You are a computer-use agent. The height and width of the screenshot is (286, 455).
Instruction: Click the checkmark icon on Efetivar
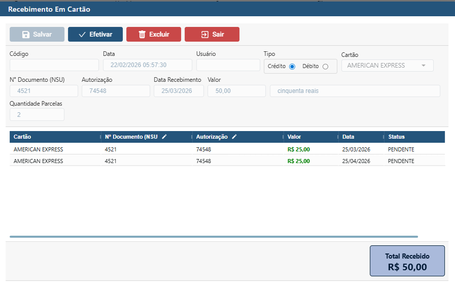coord(82,35)
